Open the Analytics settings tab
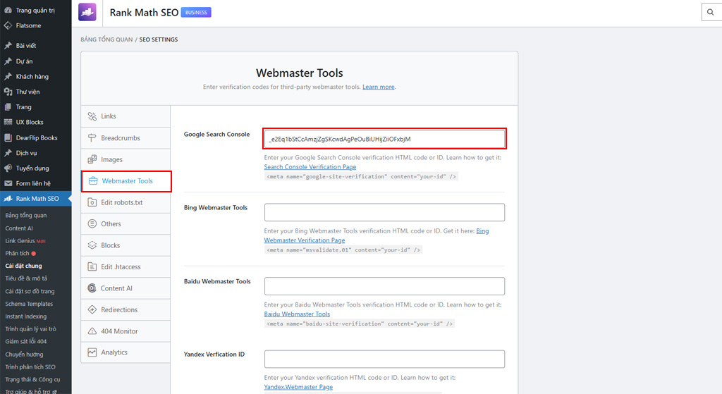 (x=126, y=352)
